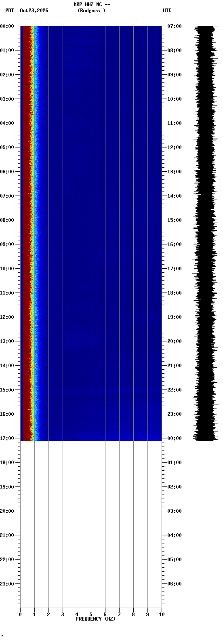Click the UTC '23:00' time label
The height and width of the screenshot is (640, 223).
point(174,414)
